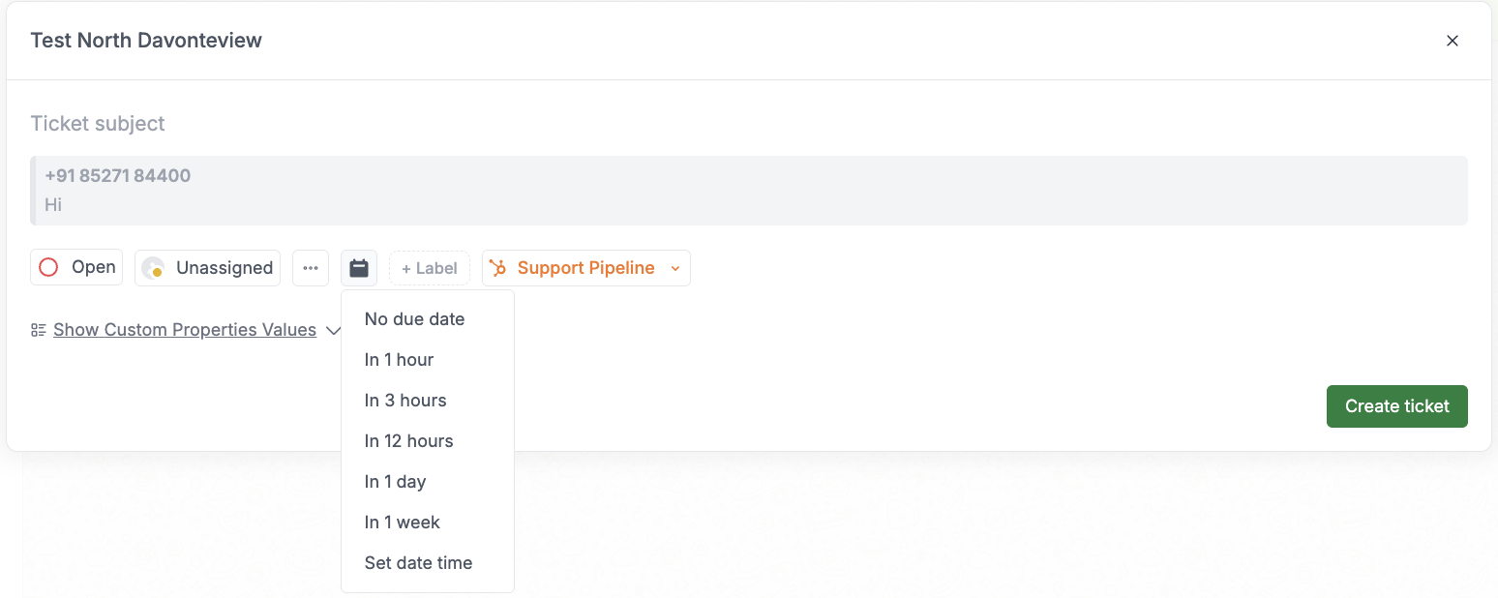
Task: Add a label using + Label button
Action: tap(429, 267)
